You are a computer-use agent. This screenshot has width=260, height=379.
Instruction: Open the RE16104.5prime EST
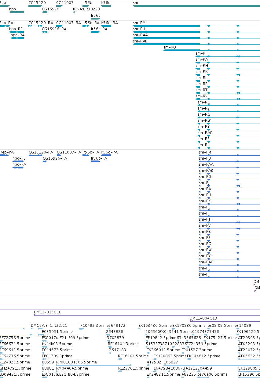coord(120,359)
